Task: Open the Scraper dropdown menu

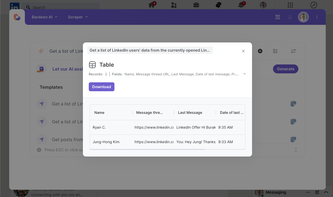Action: pos(78,17)
